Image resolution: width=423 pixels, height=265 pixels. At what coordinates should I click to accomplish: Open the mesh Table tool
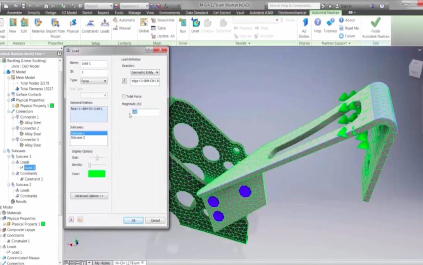coord(158,28)
